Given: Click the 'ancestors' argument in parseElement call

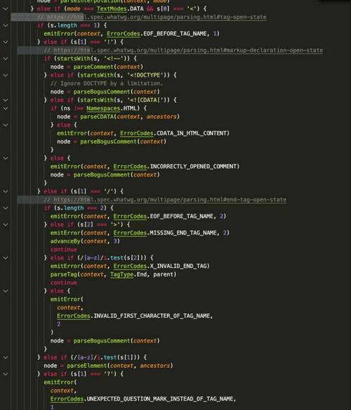Looking at the screenshot, I should tap(154, 366).
